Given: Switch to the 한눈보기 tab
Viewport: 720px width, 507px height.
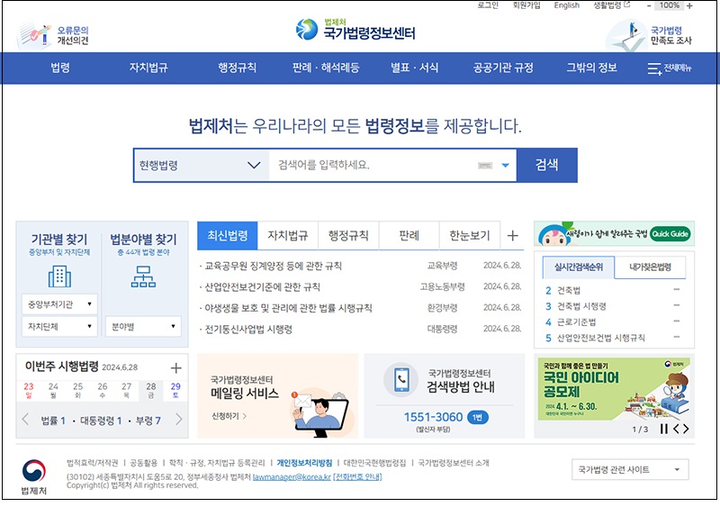Looking at the screenshot, I should (x=470, y=236).
